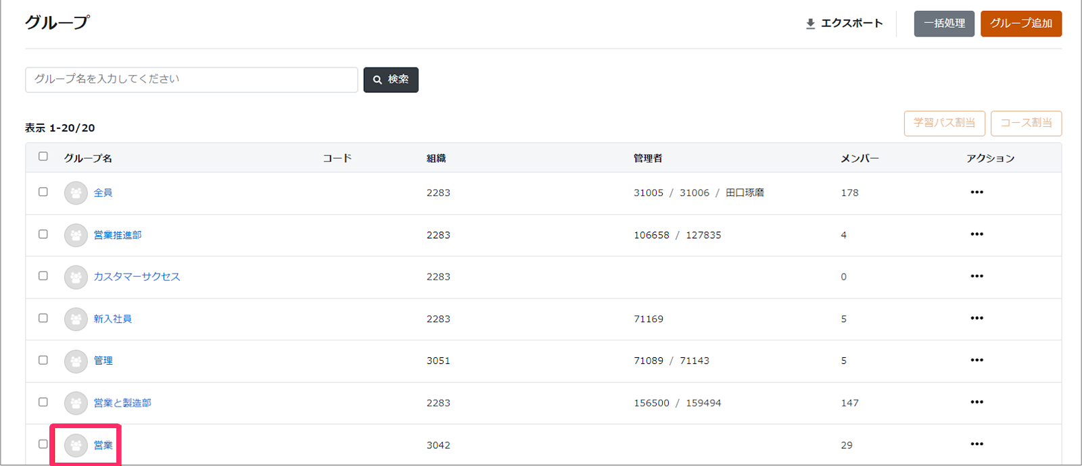Screen dimensions: 1082x466
Task: Click the 営業推進部 group avatar icon
Action: 76,235
